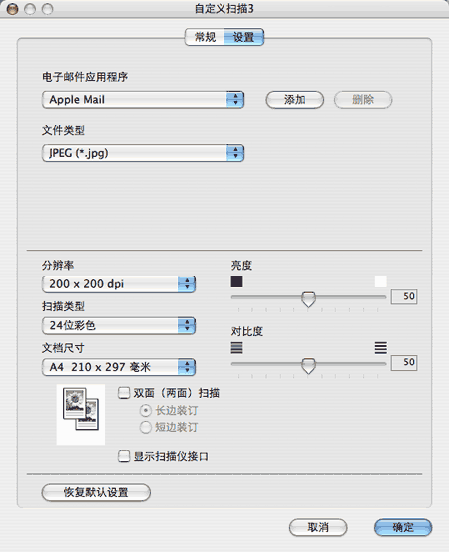Select the 设置 tab
Viewport: 449px width, 552px height.
click(243, 37)
